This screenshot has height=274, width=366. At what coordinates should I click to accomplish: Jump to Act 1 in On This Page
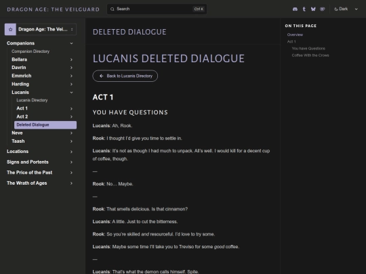pyautogui.click(x=291, y=41)
